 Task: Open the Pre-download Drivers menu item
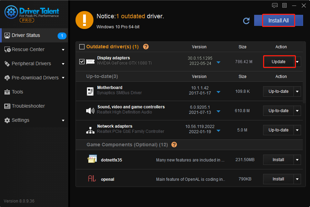click(34, 78)
